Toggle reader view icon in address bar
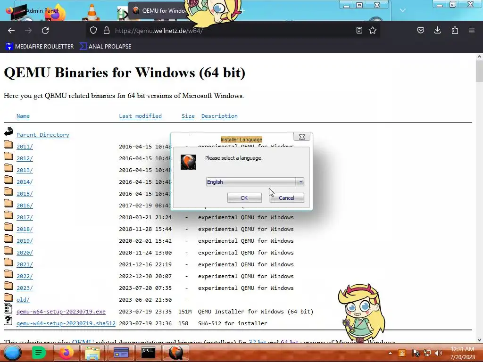This screenshot has width=483, height=362. (359, 30)
